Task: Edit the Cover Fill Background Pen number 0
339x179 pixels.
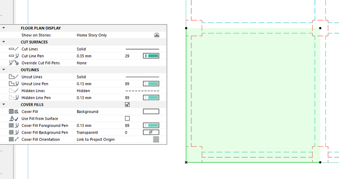Action: [x=126, y=132]
